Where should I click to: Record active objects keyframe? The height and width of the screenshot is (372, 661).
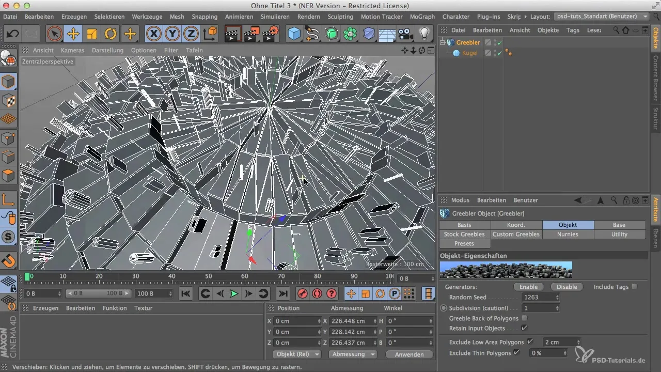click(303, 293)
